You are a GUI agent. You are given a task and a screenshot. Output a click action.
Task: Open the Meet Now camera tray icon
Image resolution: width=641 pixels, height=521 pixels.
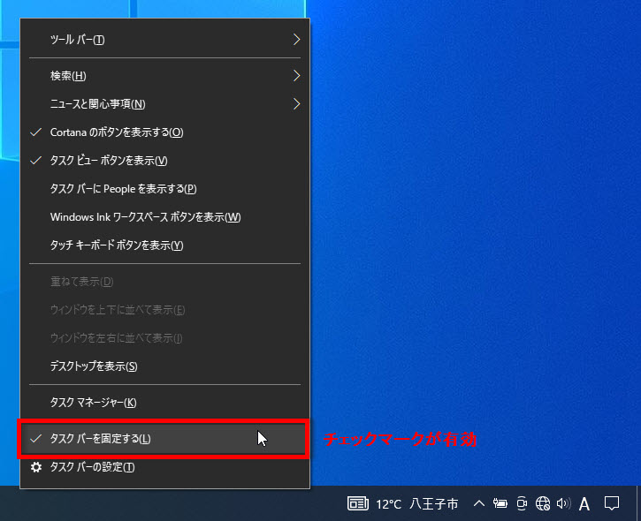coord(522,504)
